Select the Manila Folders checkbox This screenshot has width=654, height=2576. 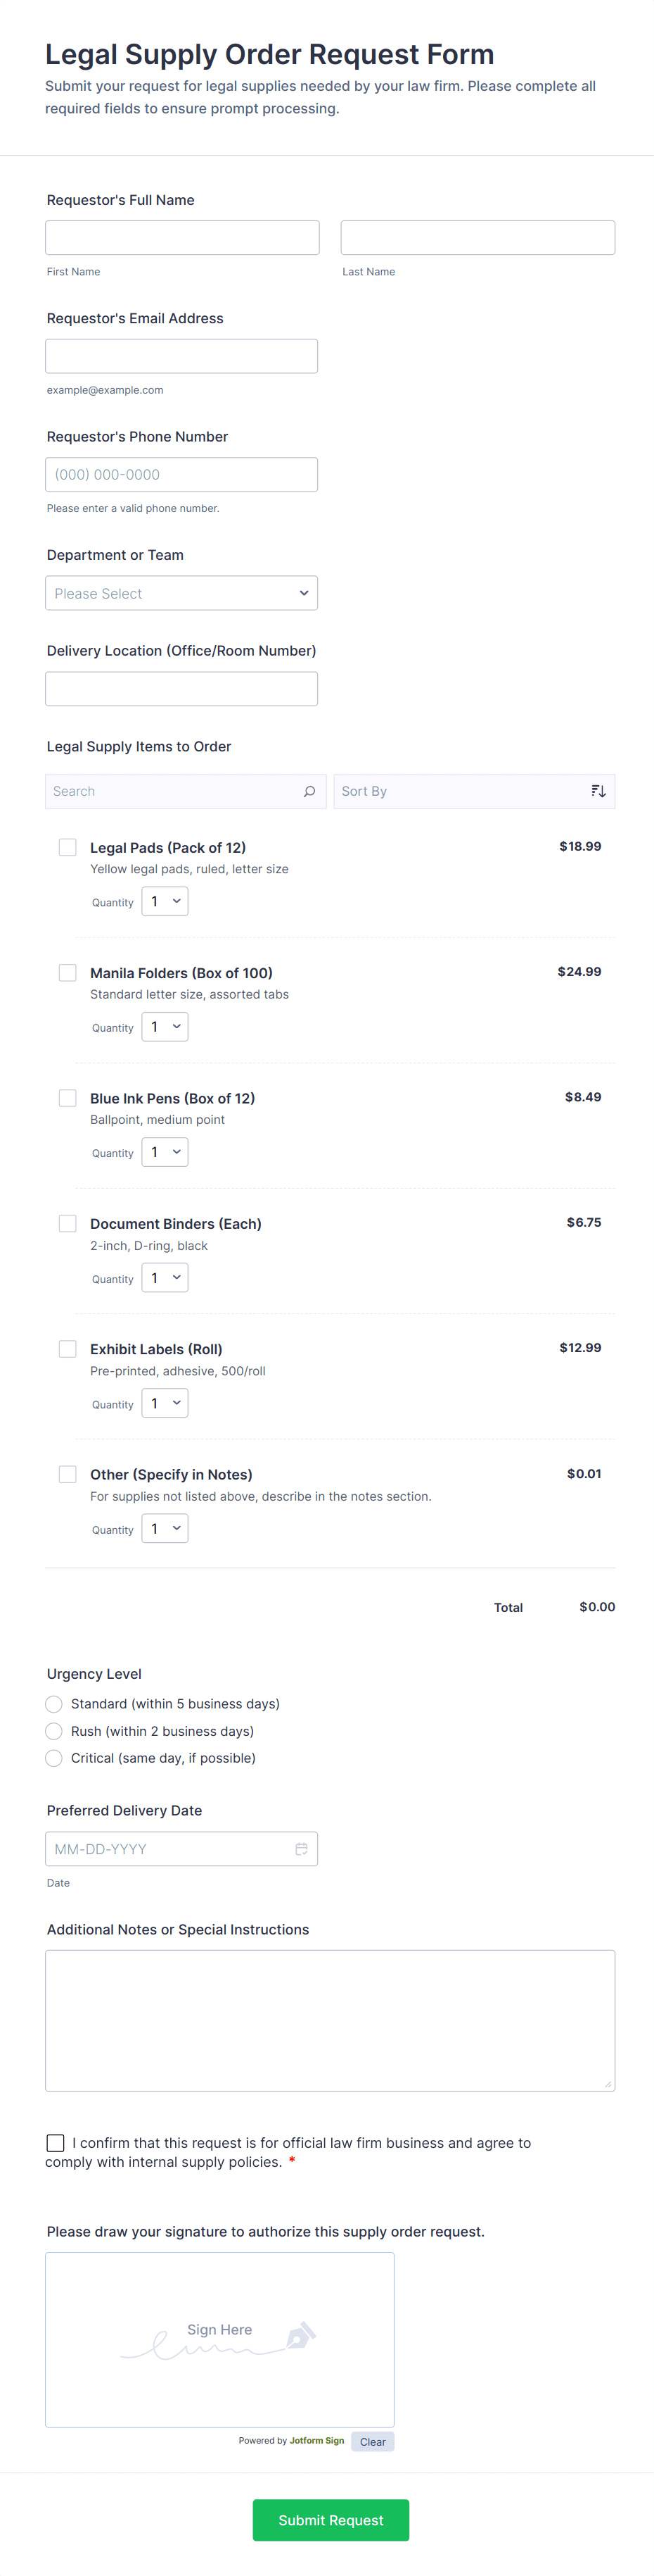point(68,972)
